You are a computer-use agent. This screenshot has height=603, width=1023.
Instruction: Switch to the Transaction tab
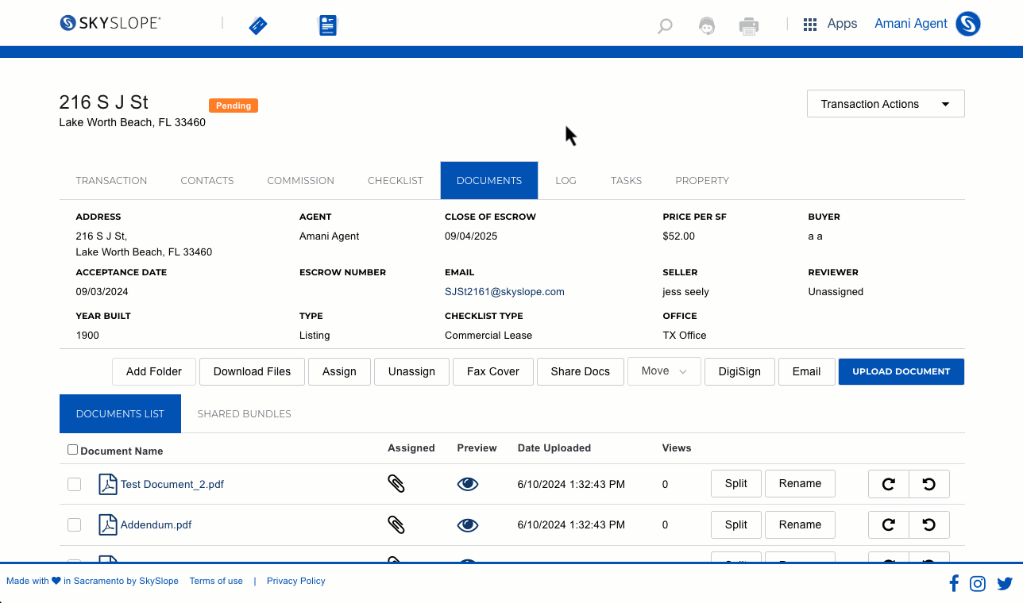click(x=111, y=180)
